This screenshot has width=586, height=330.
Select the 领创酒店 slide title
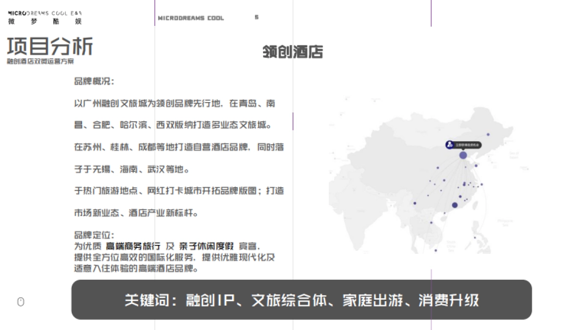[x=293, y=52]
